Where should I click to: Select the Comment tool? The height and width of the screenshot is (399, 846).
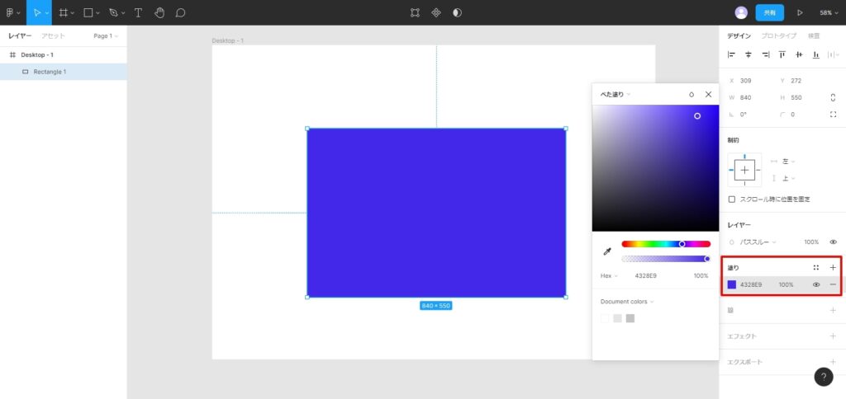pos(180,12)
